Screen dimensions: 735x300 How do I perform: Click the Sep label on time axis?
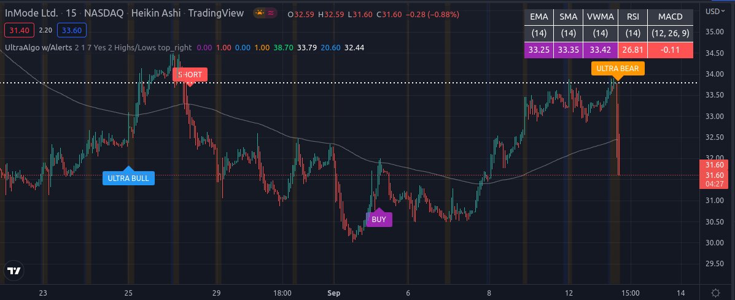click(333, 293)
